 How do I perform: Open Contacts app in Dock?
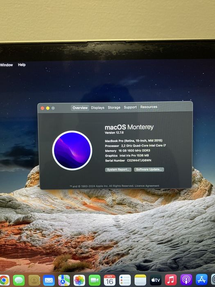coord(34,280)
